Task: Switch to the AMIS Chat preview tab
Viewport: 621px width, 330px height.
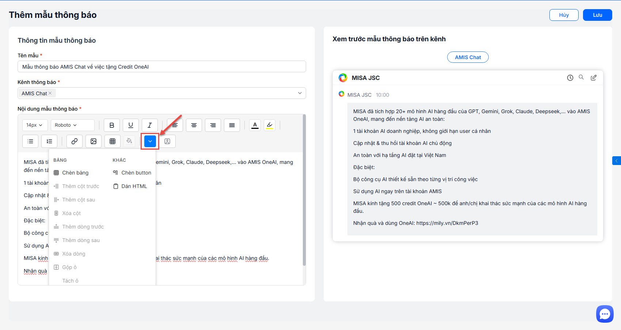Action: pyautogui.click(x=468, y=57)
